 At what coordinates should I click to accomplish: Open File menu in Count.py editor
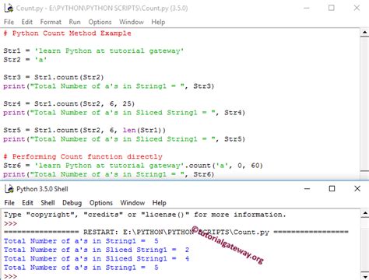click(9, 22)
